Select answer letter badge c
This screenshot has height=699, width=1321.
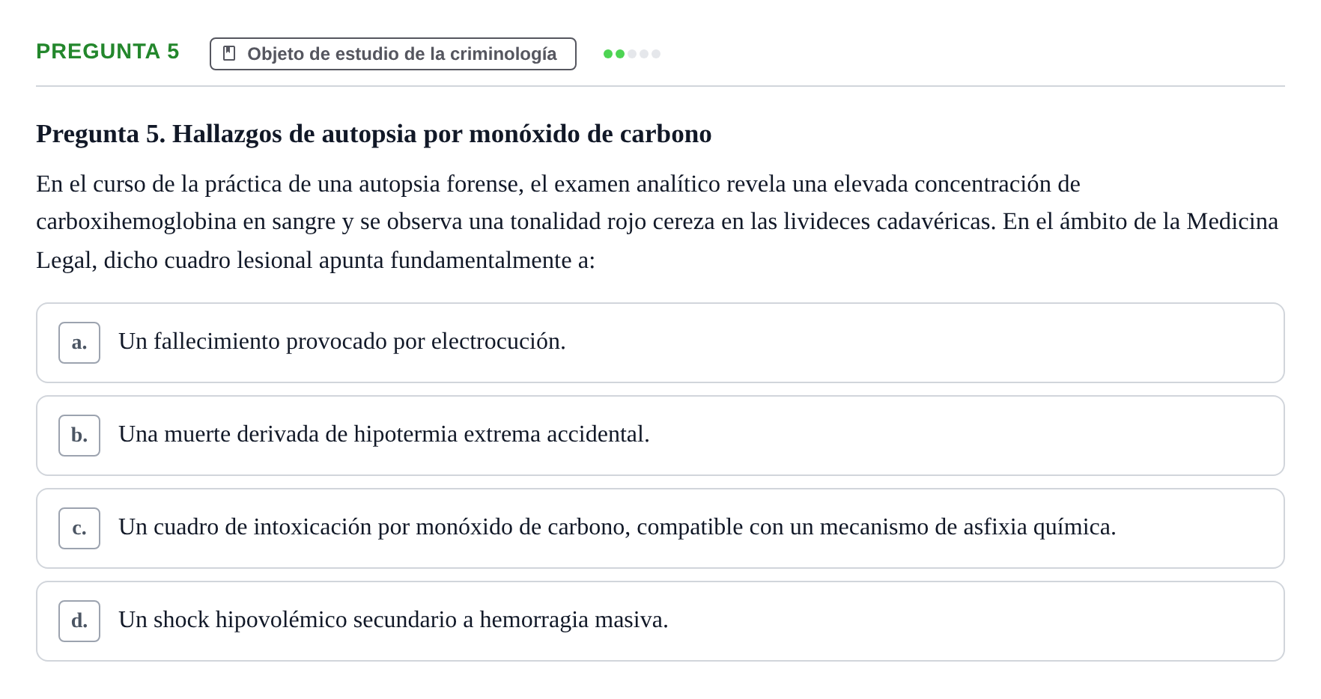point(79,528)
